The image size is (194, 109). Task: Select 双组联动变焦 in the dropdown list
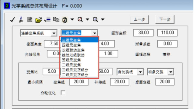pos(80,50)
